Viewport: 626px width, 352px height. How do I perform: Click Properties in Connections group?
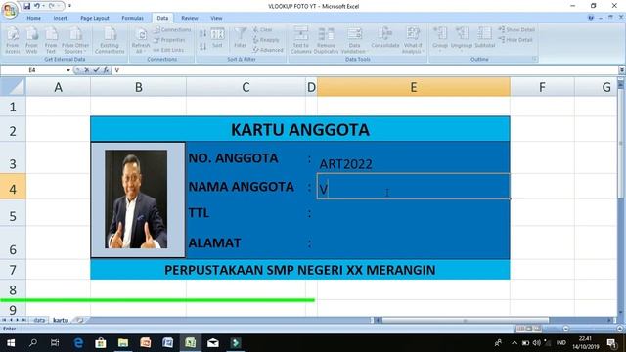coord(169,40)
